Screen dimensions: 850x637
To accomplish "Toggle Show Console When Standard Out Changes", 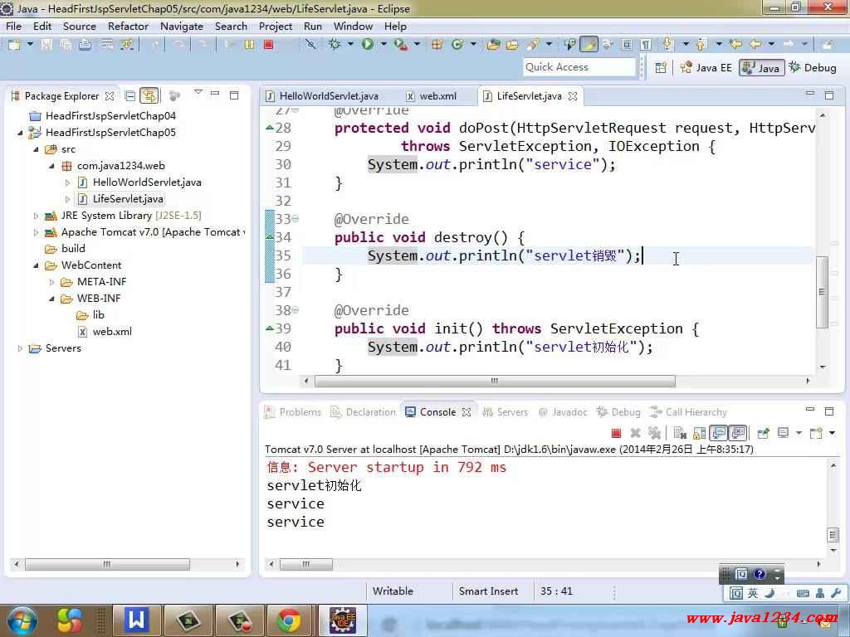I will tap(718, 433).
